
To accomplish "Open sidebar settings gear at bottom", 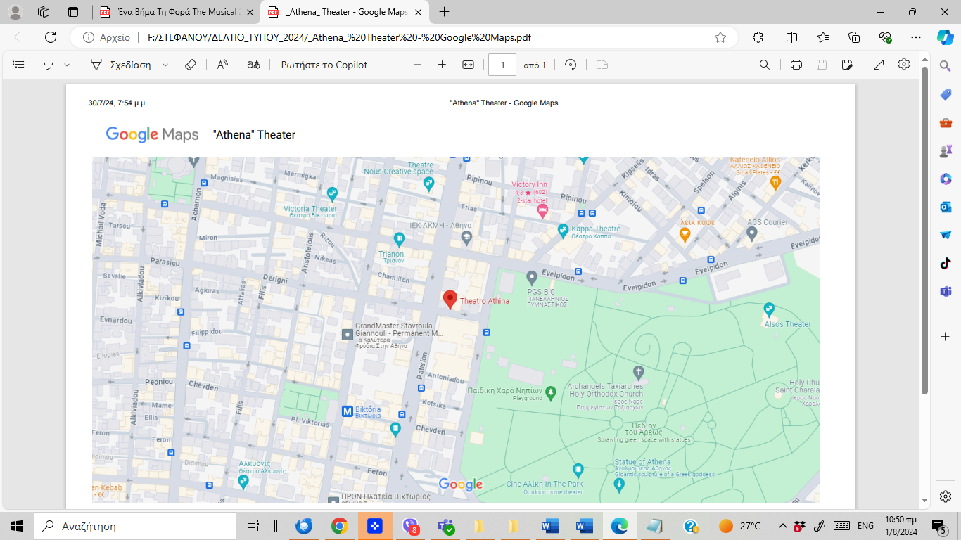I will (x=946, y=496).
